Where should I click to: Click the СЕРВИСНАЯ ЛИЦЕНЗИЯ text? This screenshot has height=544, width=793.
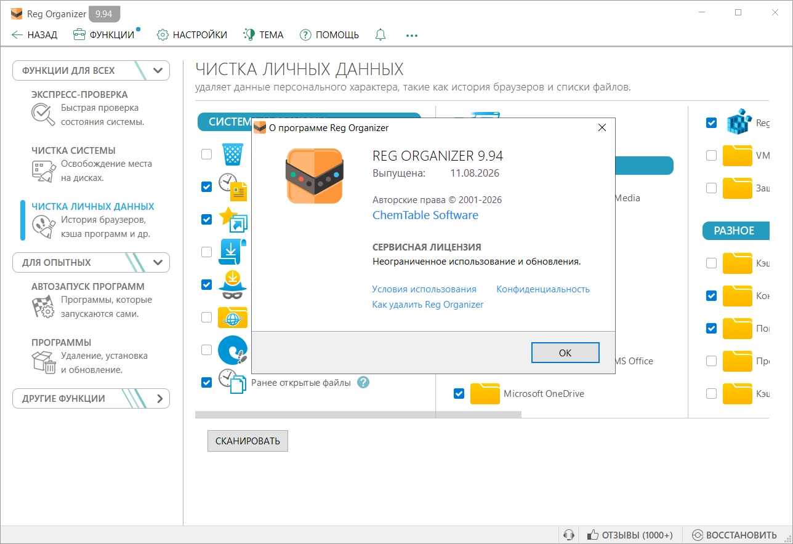tap(427, 247)
